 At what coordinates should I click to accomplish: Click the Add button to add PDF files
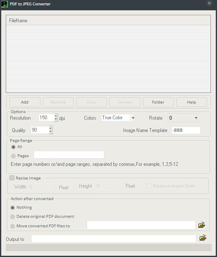[x=25, y=102]
